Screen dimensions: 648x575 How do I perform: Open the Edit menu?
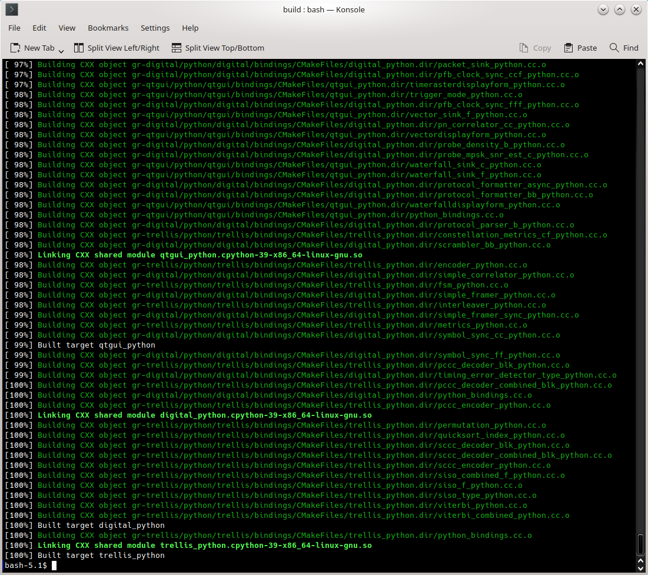(39, 28)
